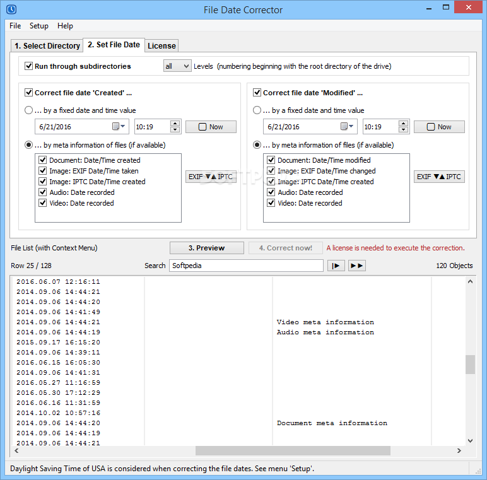Uncheck Image: IPTC Date/Time created in Created list

coord(42,182)
